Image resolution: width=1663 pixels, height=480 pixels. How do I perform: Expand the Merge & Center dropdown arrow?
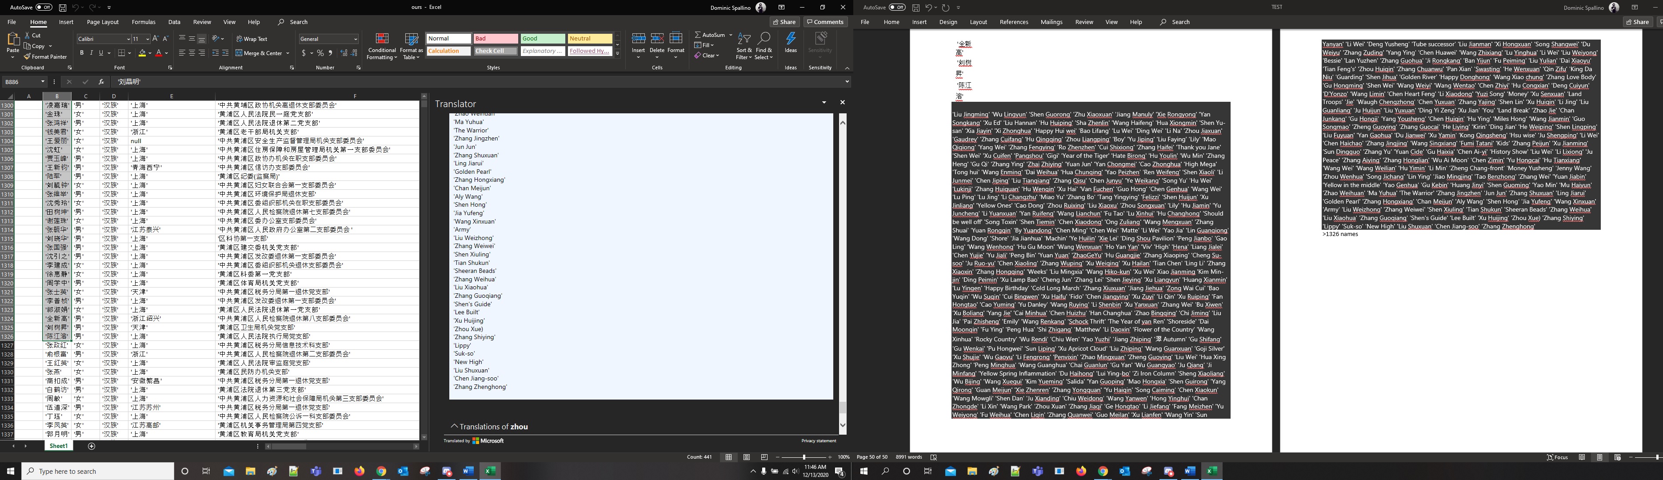287,53
